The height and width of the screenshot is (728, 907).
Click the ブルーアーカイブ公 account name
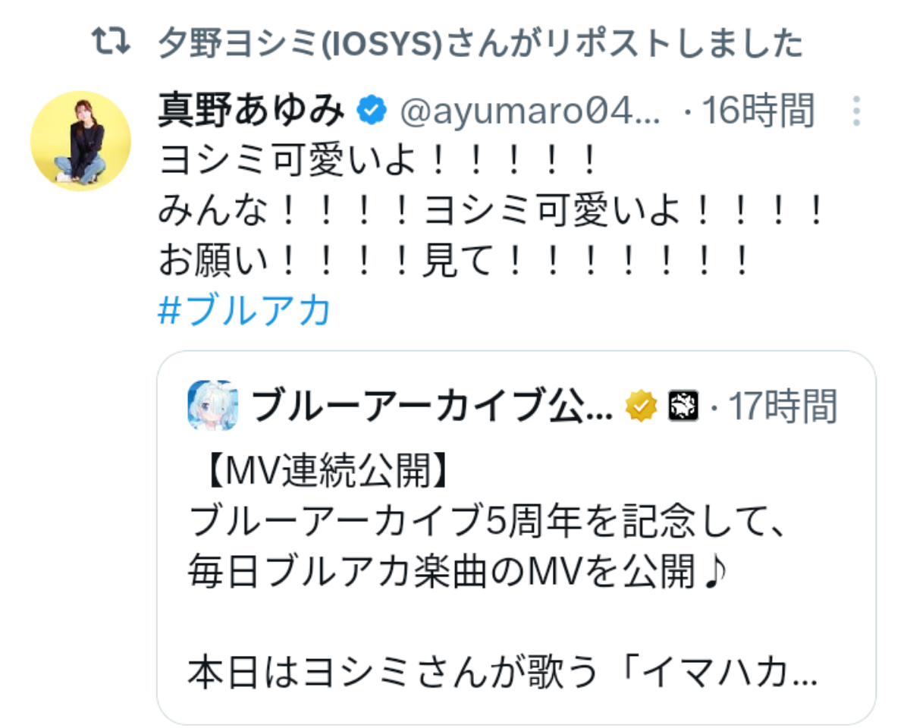point(432,406)
